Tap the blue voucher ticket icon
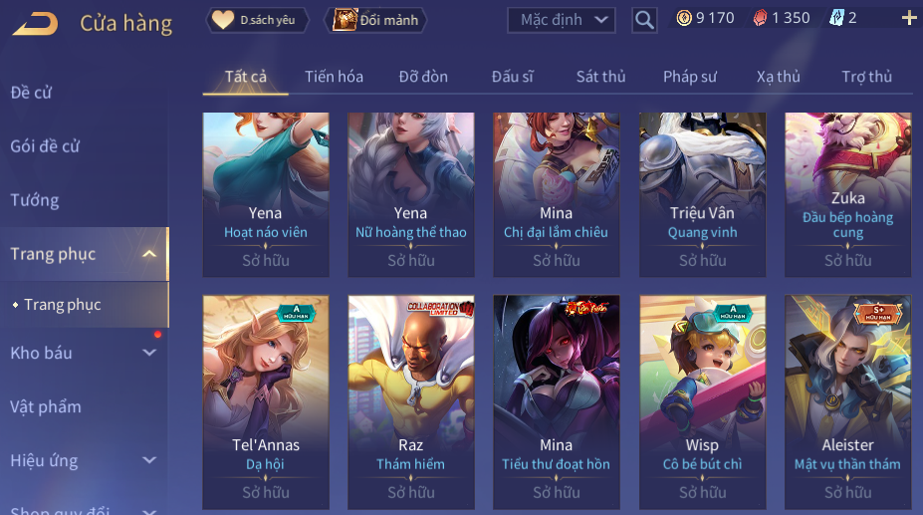Screen dimensions: 923x515 (836, 18)
